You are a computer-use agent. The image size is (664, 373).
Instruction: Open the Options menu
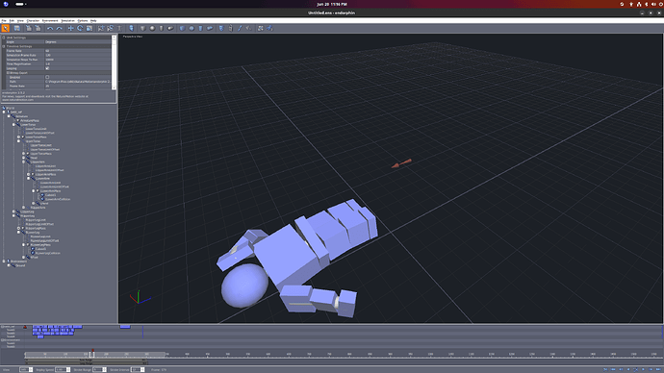(x=83, y=20)
